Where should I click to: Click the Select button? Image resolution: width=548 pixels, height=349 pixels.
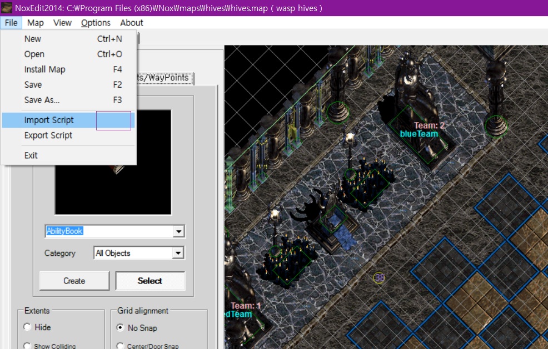150,281
